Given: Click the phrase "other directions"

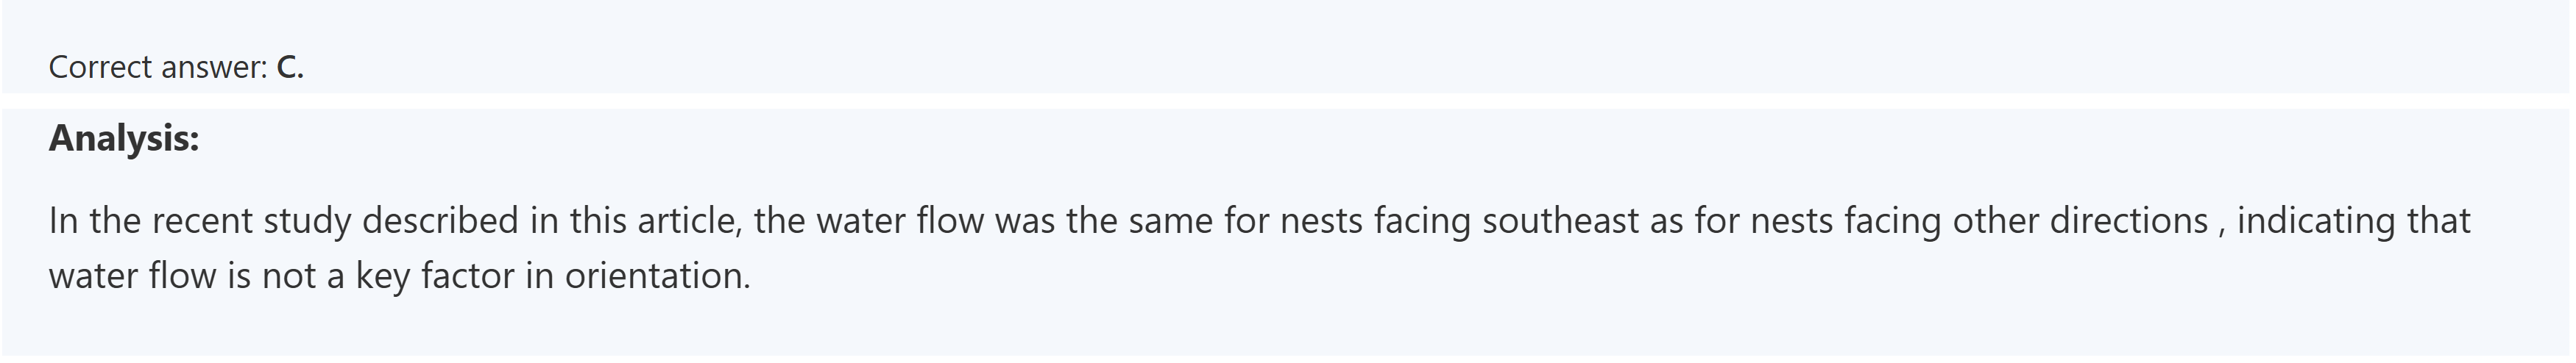Looking at the screenshot, I should pos(2080,220).
